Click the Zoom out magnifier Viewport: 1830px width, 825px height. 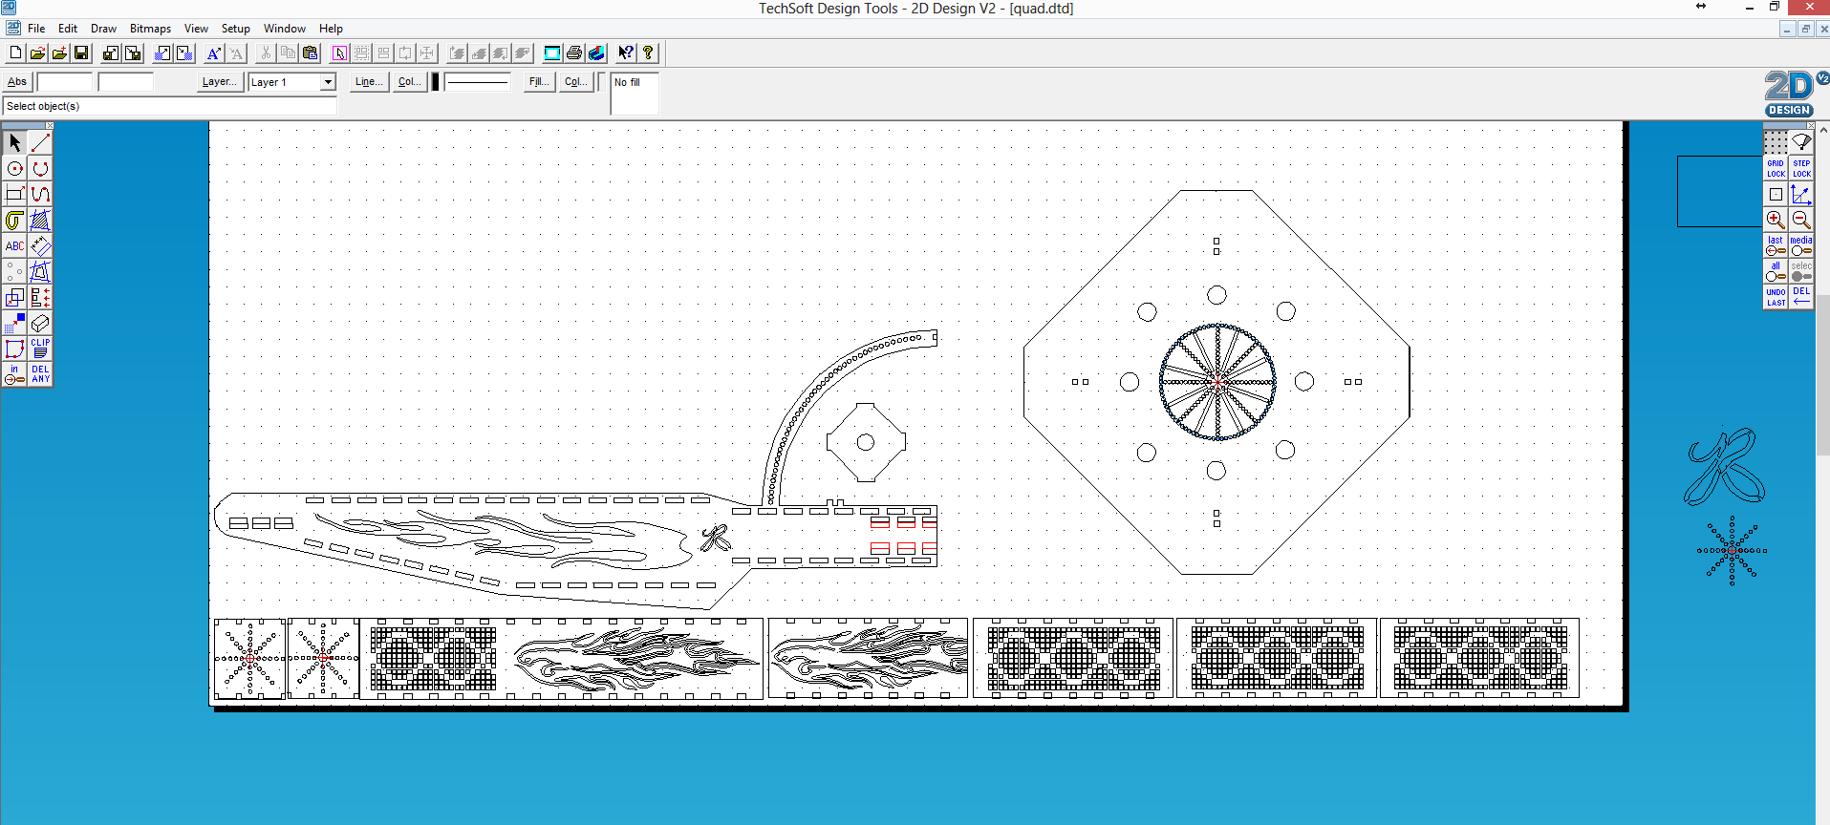click(1801, 220)
